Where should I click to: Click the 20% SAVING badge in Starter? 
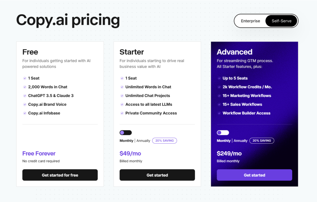tap(165, 141)
